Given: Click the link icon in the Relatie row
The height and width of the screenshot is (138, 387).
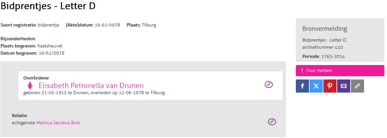Looking at the screenshot, I should pyautogui.click(x=272, y=122).
